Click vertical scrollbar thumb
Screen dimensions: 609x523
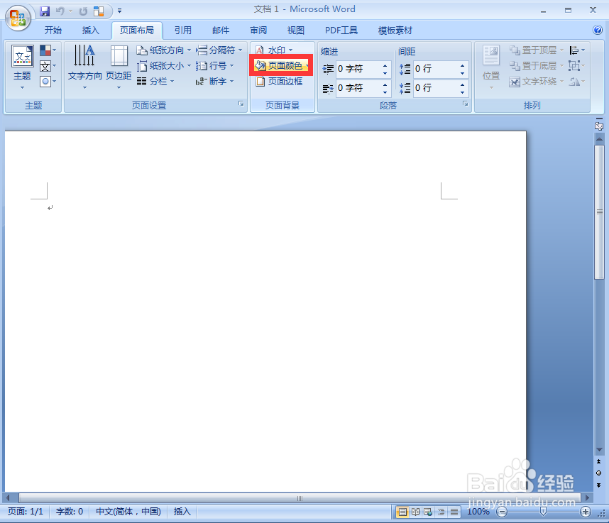coord(599,212)
